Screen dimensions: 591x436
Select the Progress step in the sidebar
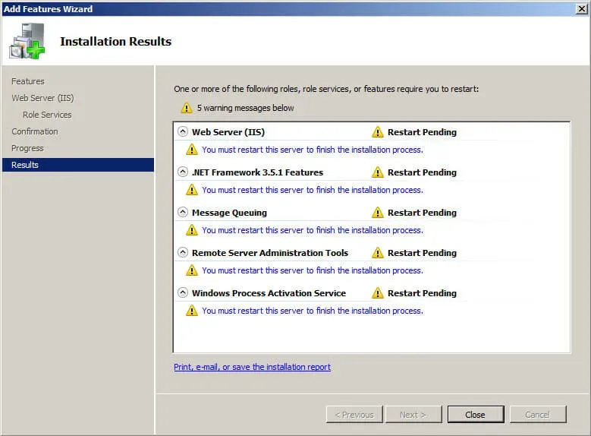(27, 148)
